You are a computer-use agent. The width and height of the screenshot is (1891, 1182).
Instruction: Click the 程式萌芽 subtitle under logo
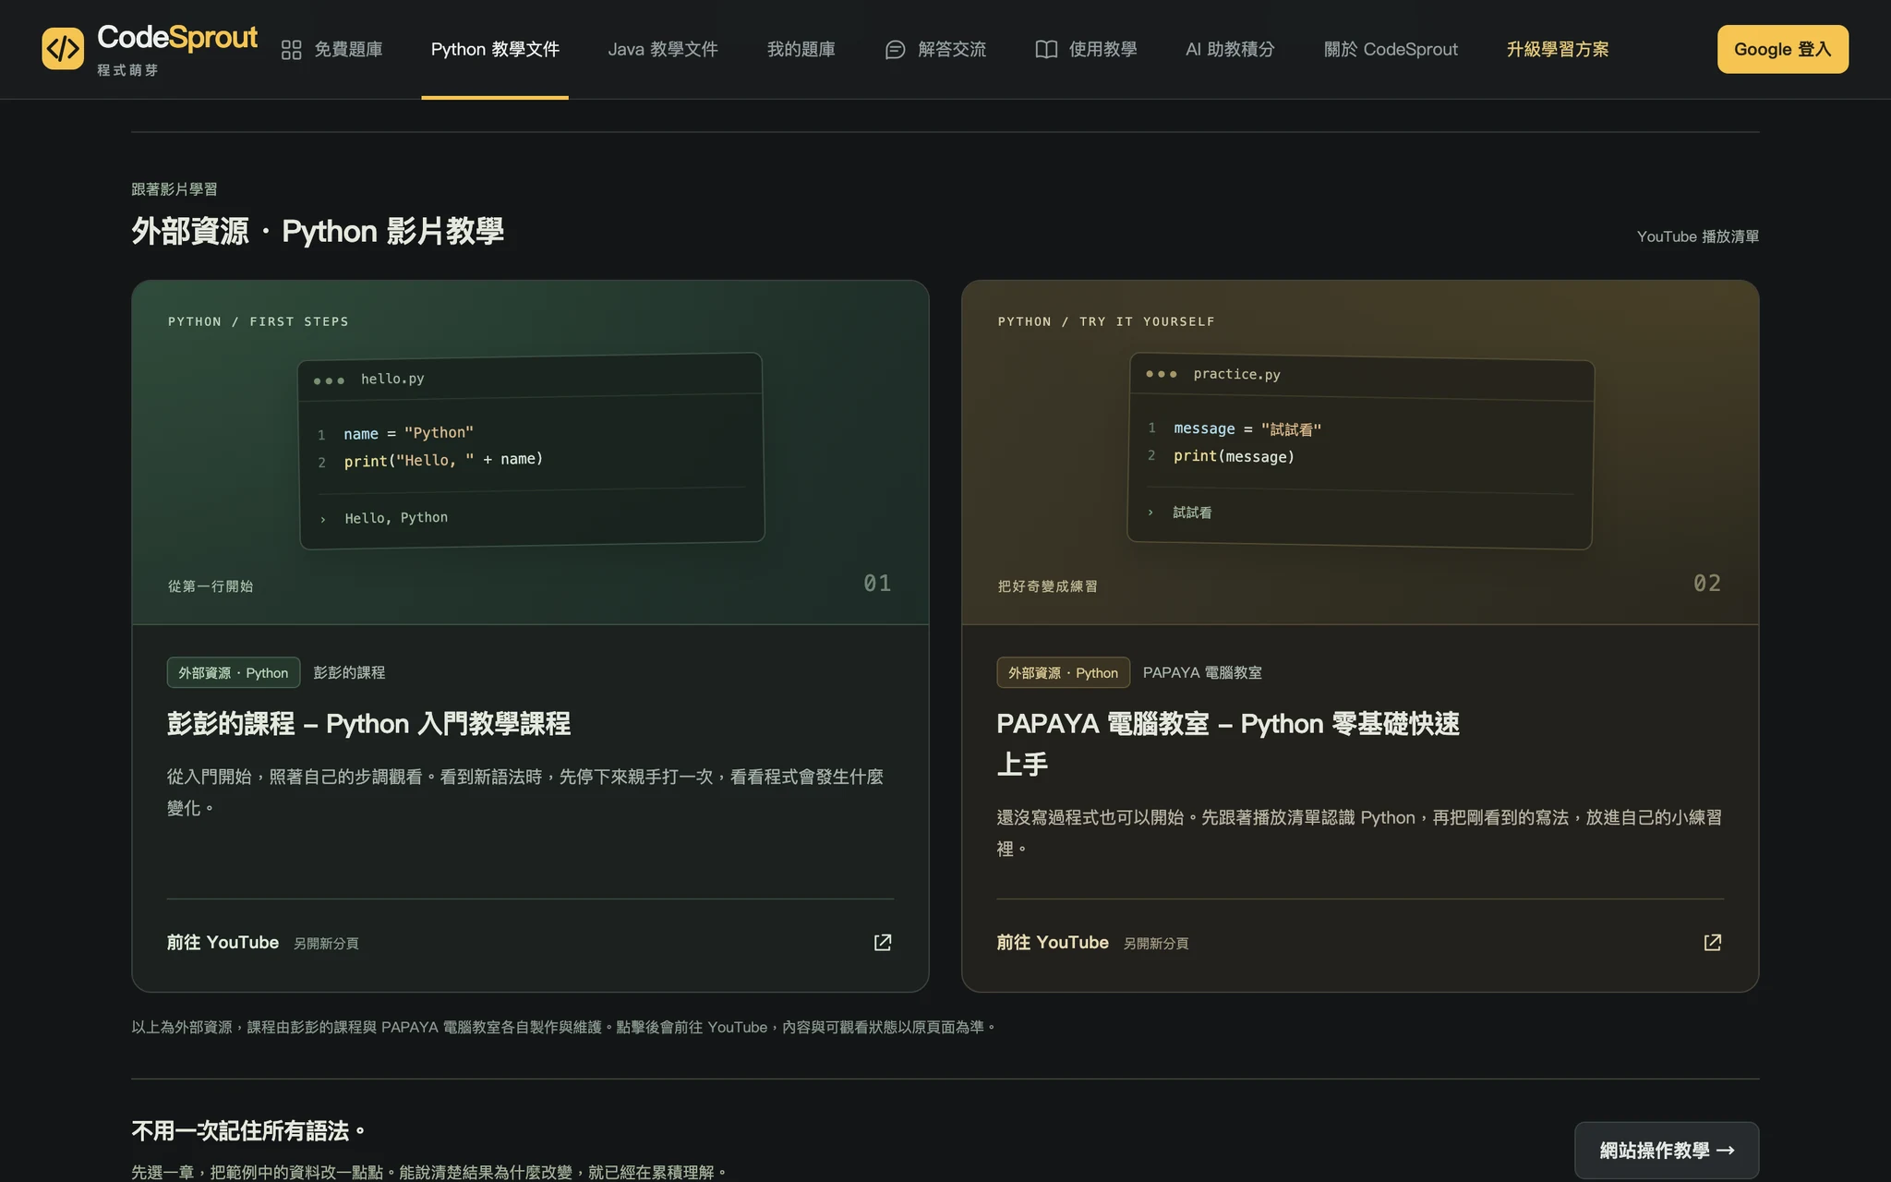pos(127,70)
